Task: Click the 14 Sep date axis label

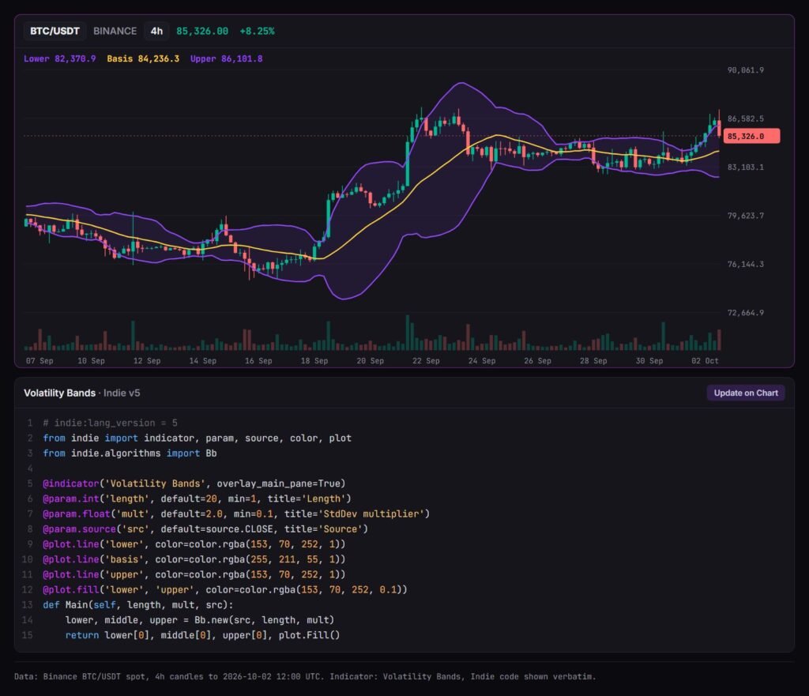Action: pos(202,361)
